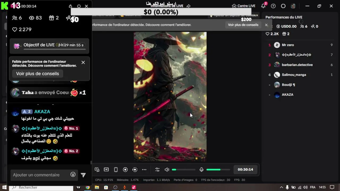Click Taha's Coeur gift notification

coord(49,93)
